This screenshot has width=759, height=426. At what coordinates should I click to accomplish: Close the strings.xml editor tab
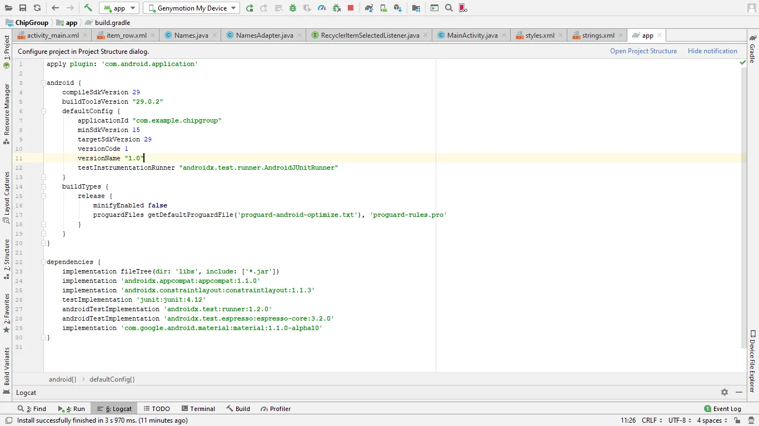pyautogui.click(x=620, y=35)
